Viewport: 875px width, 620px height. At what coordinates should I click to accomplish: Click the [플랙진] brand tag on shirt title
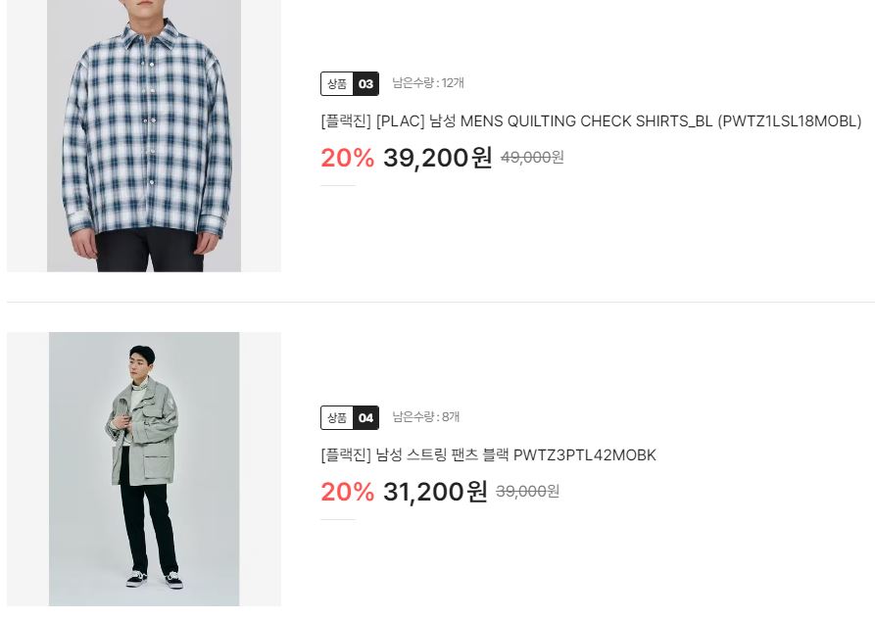[346, 121]
